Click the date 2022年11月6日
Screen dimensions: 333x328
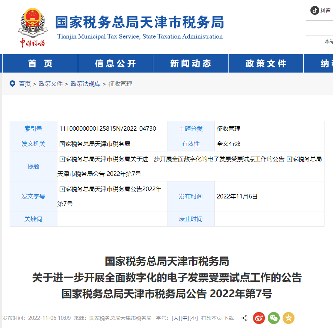237,196
